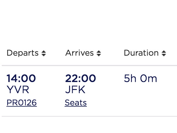Select the Arrives column header text
177x133 pixels.
pyautogui.click(x=80, y=53)
